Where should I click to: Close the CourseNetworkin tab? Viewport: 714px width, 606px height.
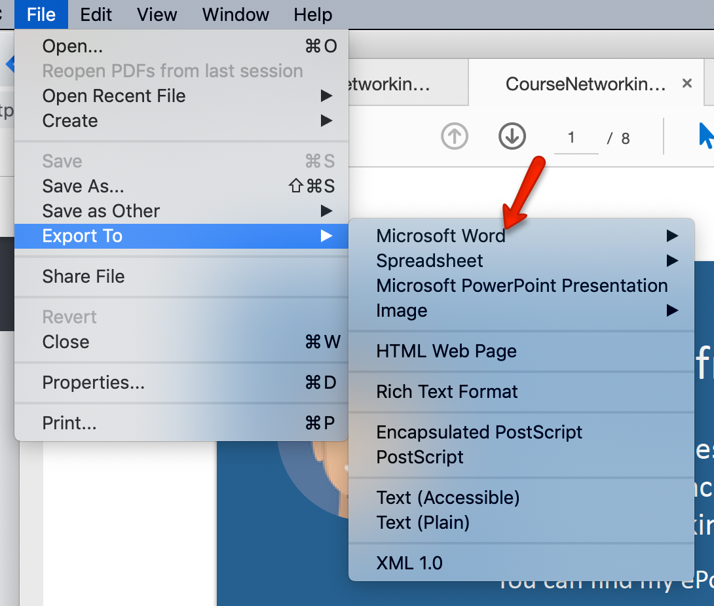coord(687,83)
